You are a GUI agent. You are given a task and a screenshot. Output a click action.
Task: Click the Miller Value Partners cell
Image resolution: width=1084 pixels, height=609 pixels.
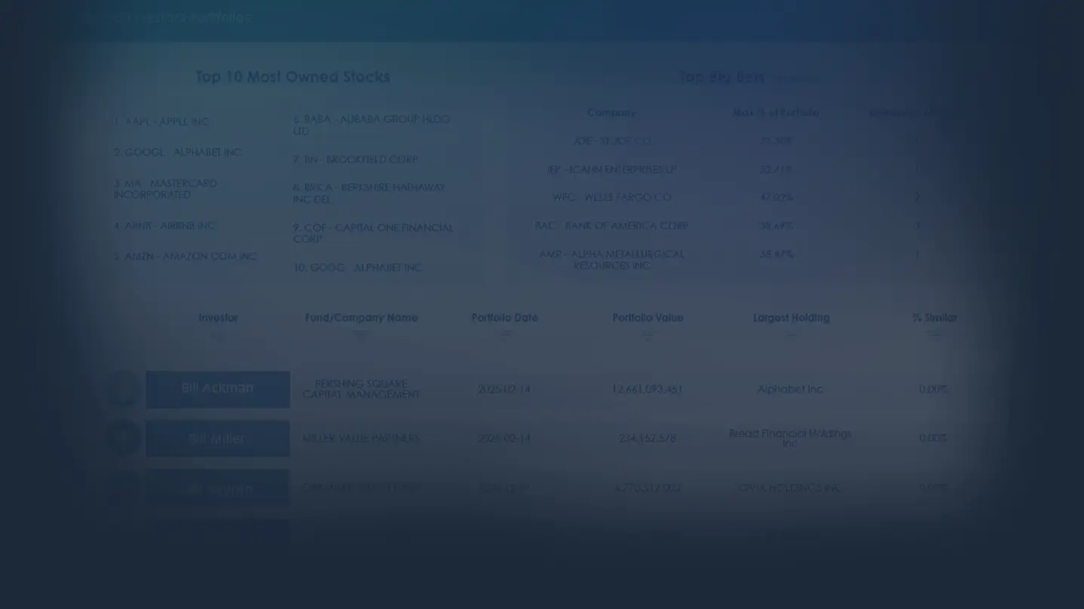pyautogui.click(x=361, y=438)
